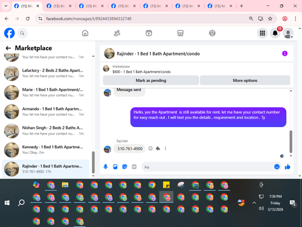Open a new browser tab with plus

click(242, 6)
